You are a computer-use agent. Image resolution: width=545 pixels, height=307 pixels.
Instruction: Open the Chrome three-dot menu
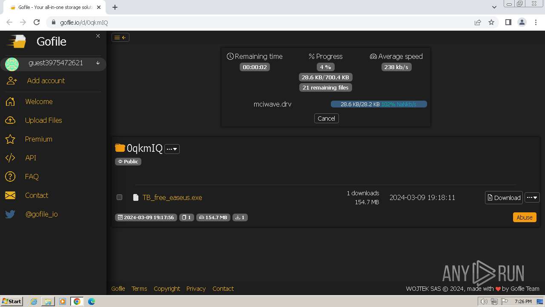(x=536, y=22)
